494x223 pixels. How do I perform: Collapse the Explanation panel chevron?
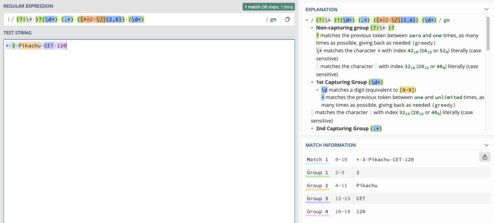pyautogui.click(x=486, y=9)
